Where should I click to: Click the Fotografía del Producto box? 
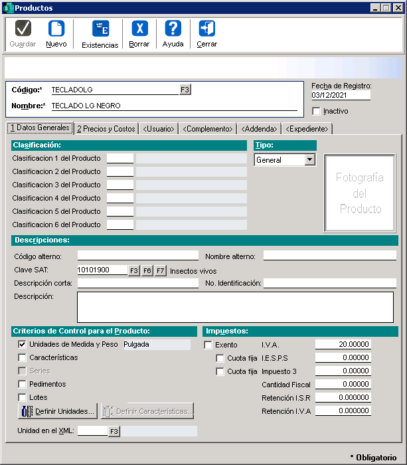(360, 193)
